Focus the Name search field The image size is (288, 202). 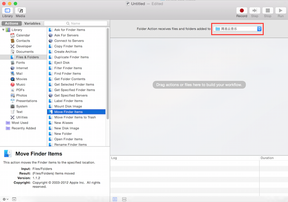[76, 24]
